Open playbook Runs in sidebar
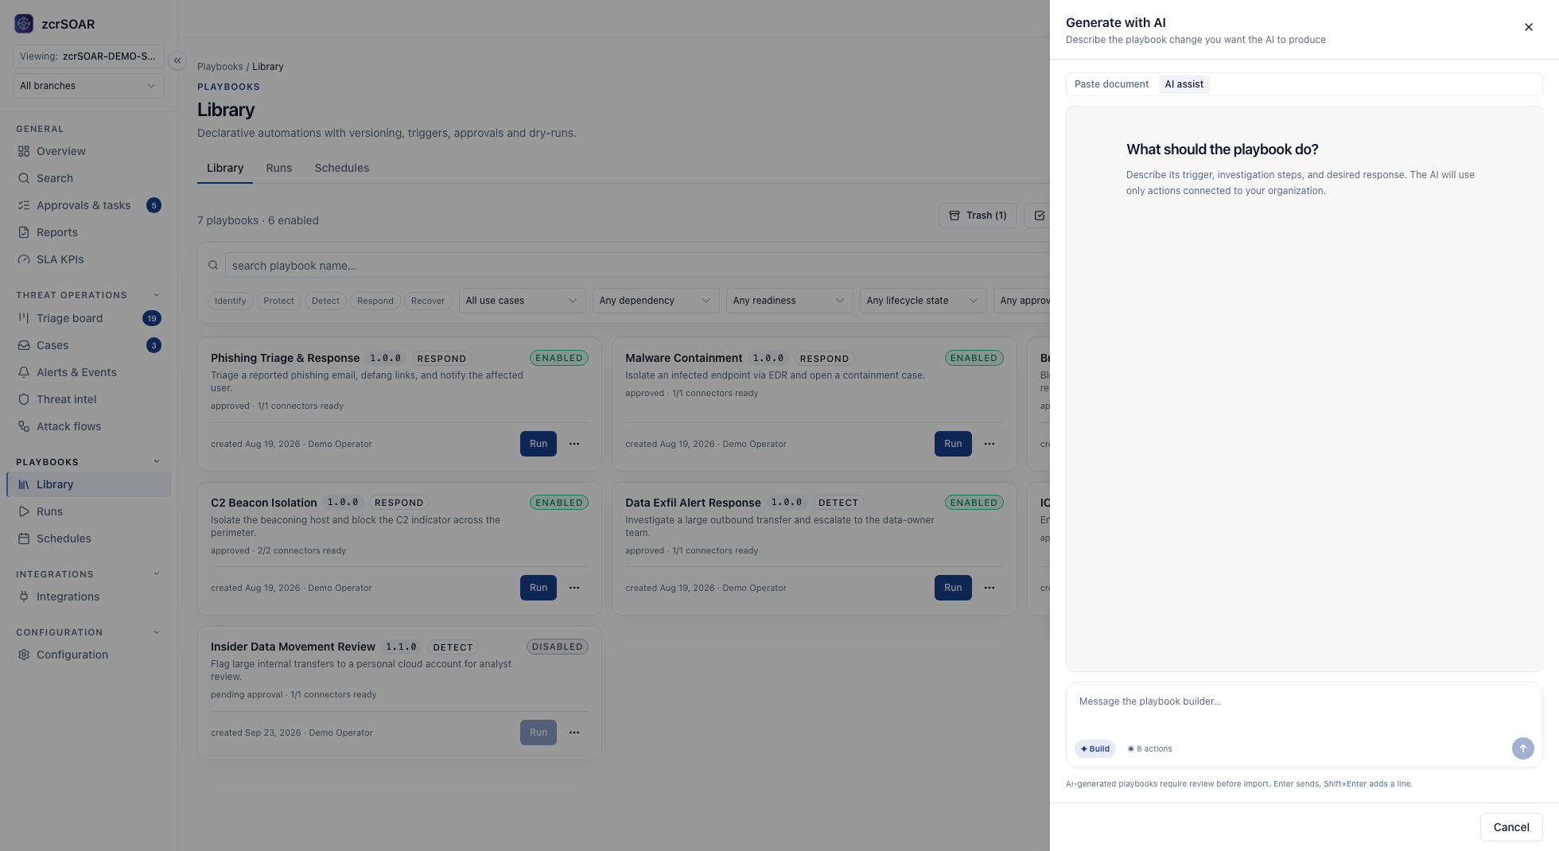 [x=88, y=511]
